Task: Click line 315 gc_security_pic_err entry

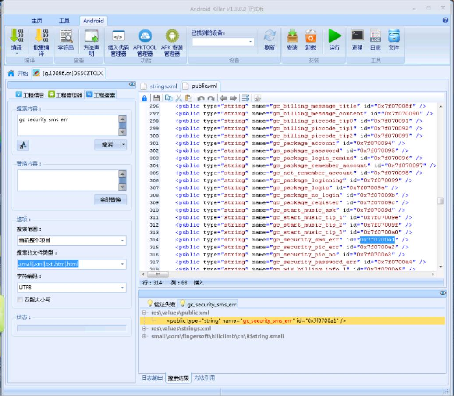Action: pos(292,247)
